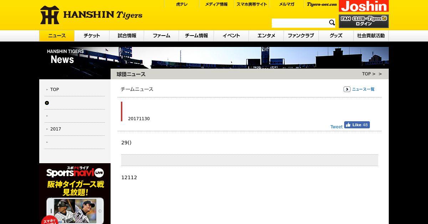Open the チーム情報 navigation tab

point(197,36)
